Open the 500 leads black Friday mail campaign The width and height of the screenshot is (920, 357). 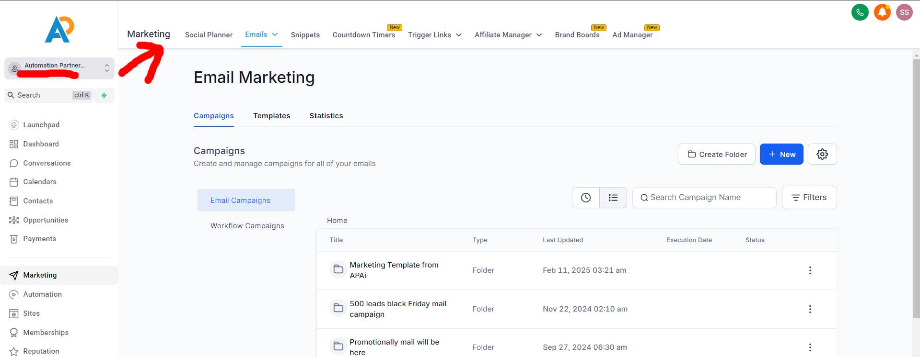(398, 309)
